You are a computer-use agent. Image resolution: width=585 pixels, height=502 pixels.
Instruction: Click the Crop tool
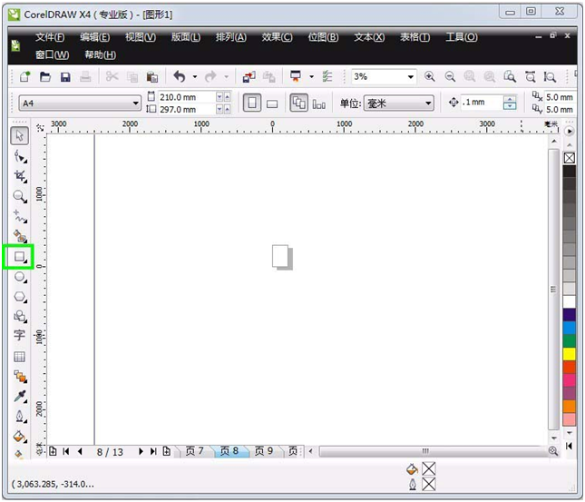pos(19,176)
